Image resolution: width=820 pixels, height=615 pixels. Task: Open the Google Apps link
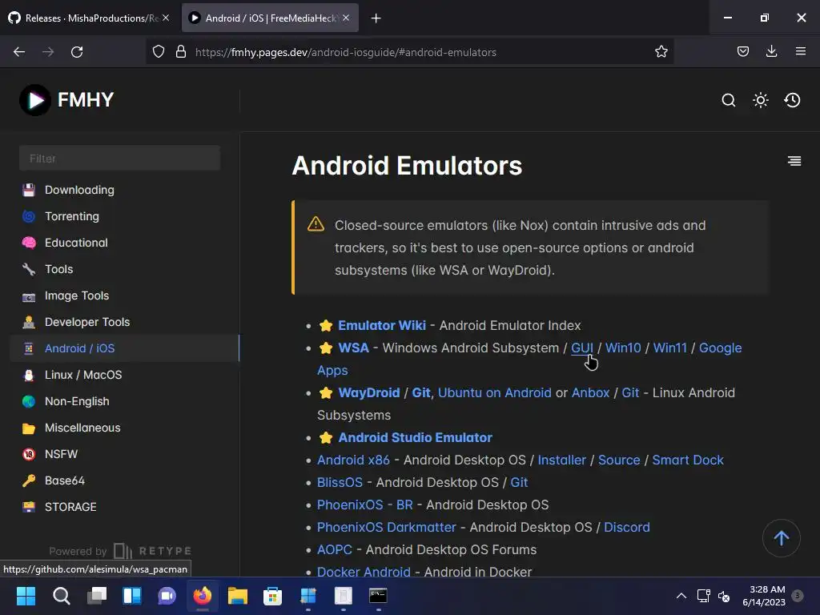click(720, 348)
